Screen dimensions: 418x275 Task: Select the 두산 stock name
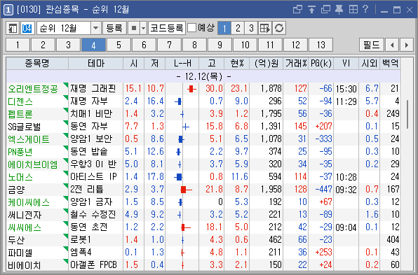pos(16,241)
